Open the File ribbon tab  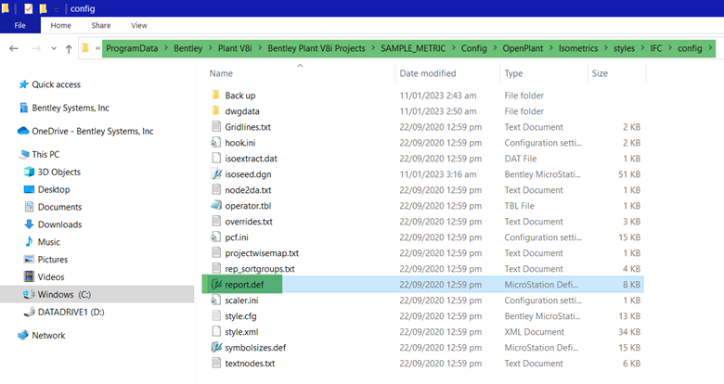[19, 25]
